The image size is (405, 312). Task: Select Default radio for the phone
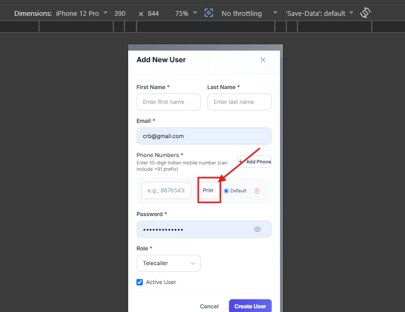(226, 191)
